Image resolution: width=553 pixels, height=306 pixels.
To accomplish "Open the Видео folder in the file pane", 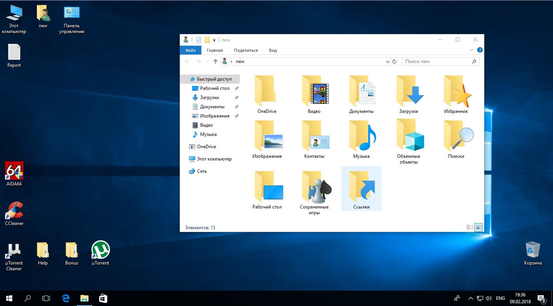I will point(314,94).
